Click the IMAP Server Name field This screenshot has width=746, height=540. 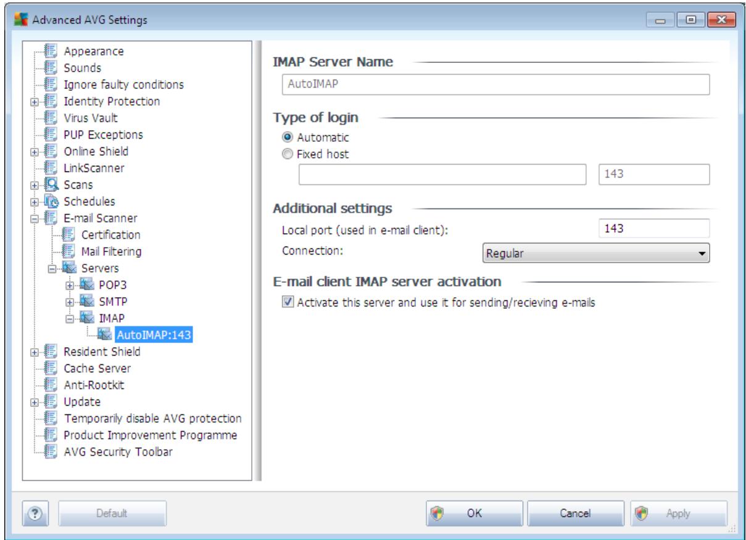pyautogui.click(x=495, y=84)
